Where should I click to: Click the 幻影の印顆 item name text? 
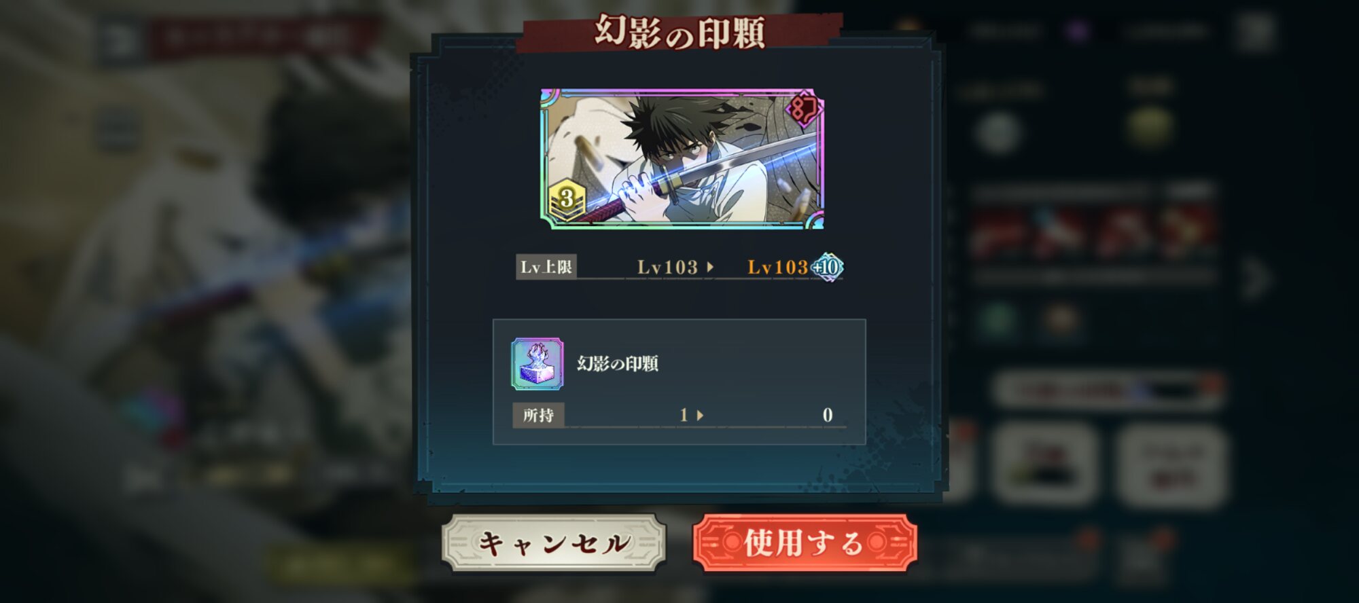point(618,364)
